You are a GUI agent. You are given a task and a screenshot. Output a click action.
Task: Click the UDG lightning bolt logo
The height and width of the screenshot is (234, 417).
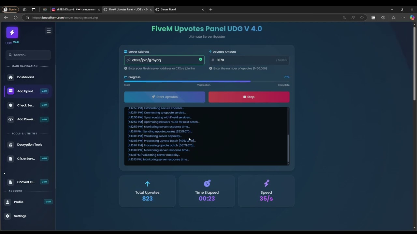tap(12, 32)
